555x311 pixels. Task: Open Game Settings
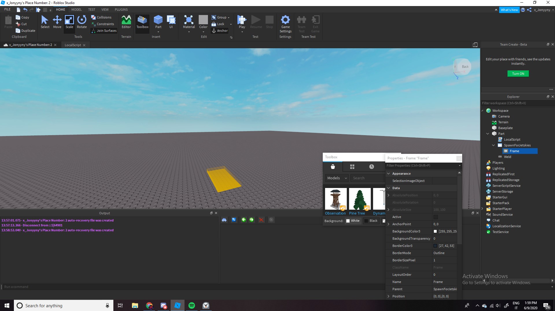pyautogui.click(x=285, y=24)
